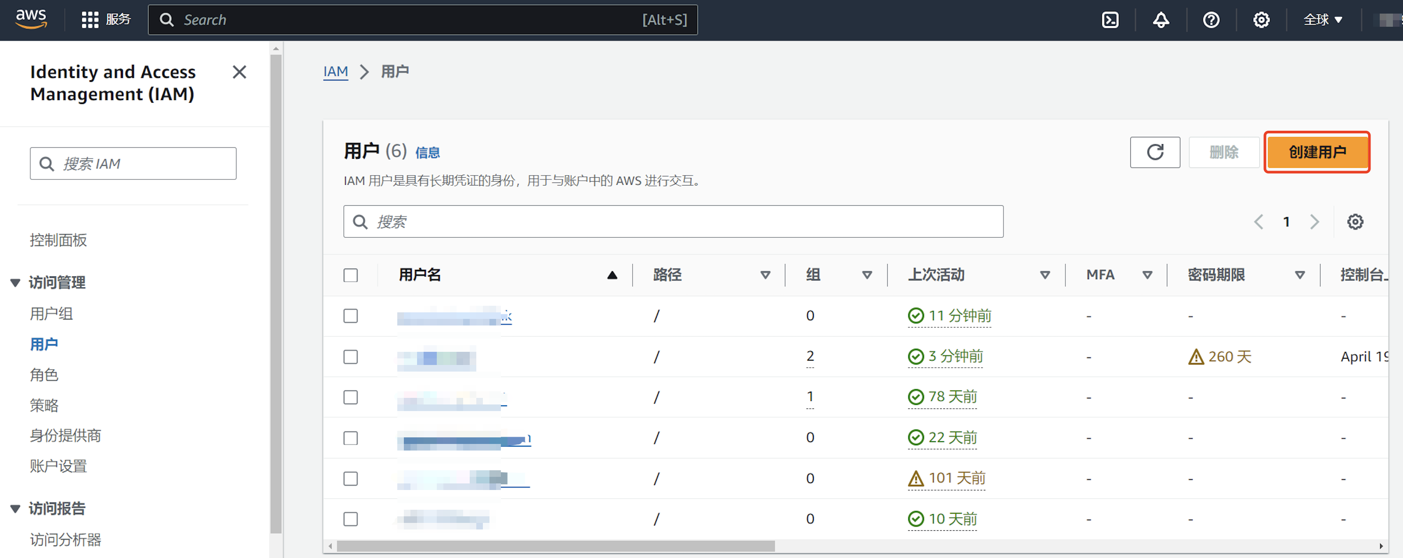Close the IAM navigation sidebar
Screen dimensions: 1403x558
pyautogui.click(x=239, y=72)
